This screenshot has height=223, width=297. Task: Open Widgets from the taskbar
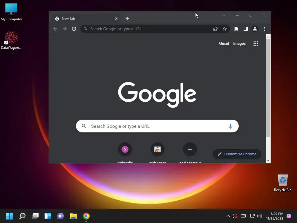point(48,216)
